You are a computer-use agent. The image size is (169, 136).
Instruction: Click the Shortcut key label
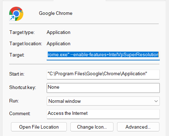(x=23, y=88)
